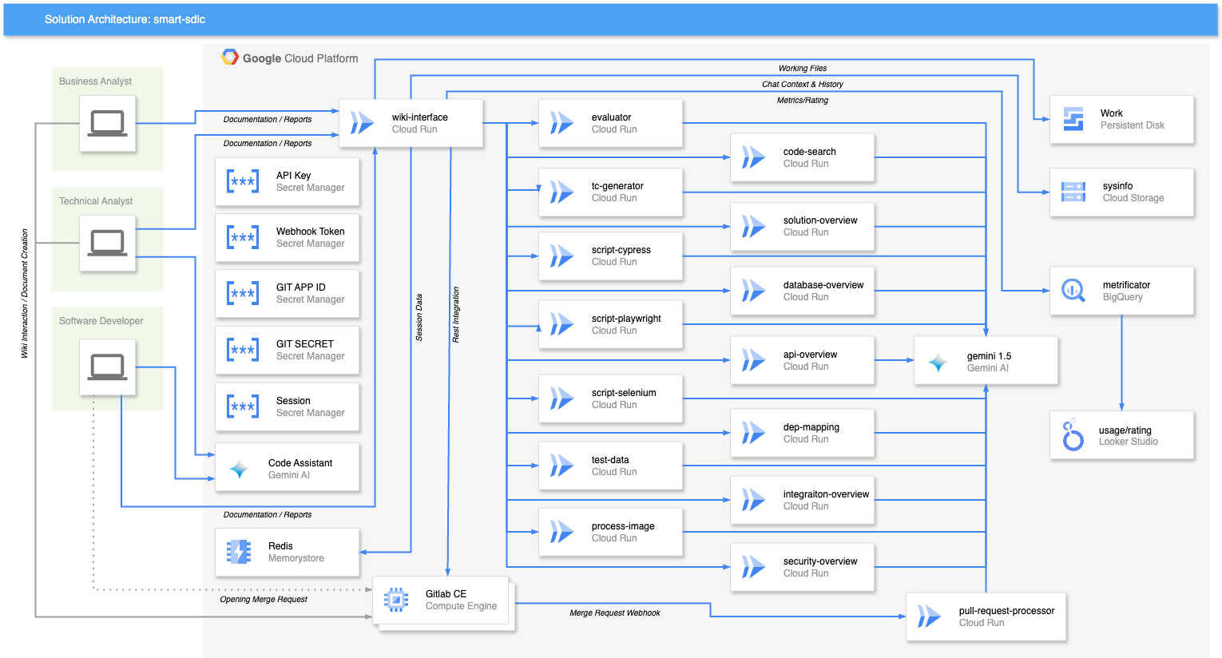Select the 'Redis' node name
This screenshot has width=1222, height=658.
click(x=280, y=546)
